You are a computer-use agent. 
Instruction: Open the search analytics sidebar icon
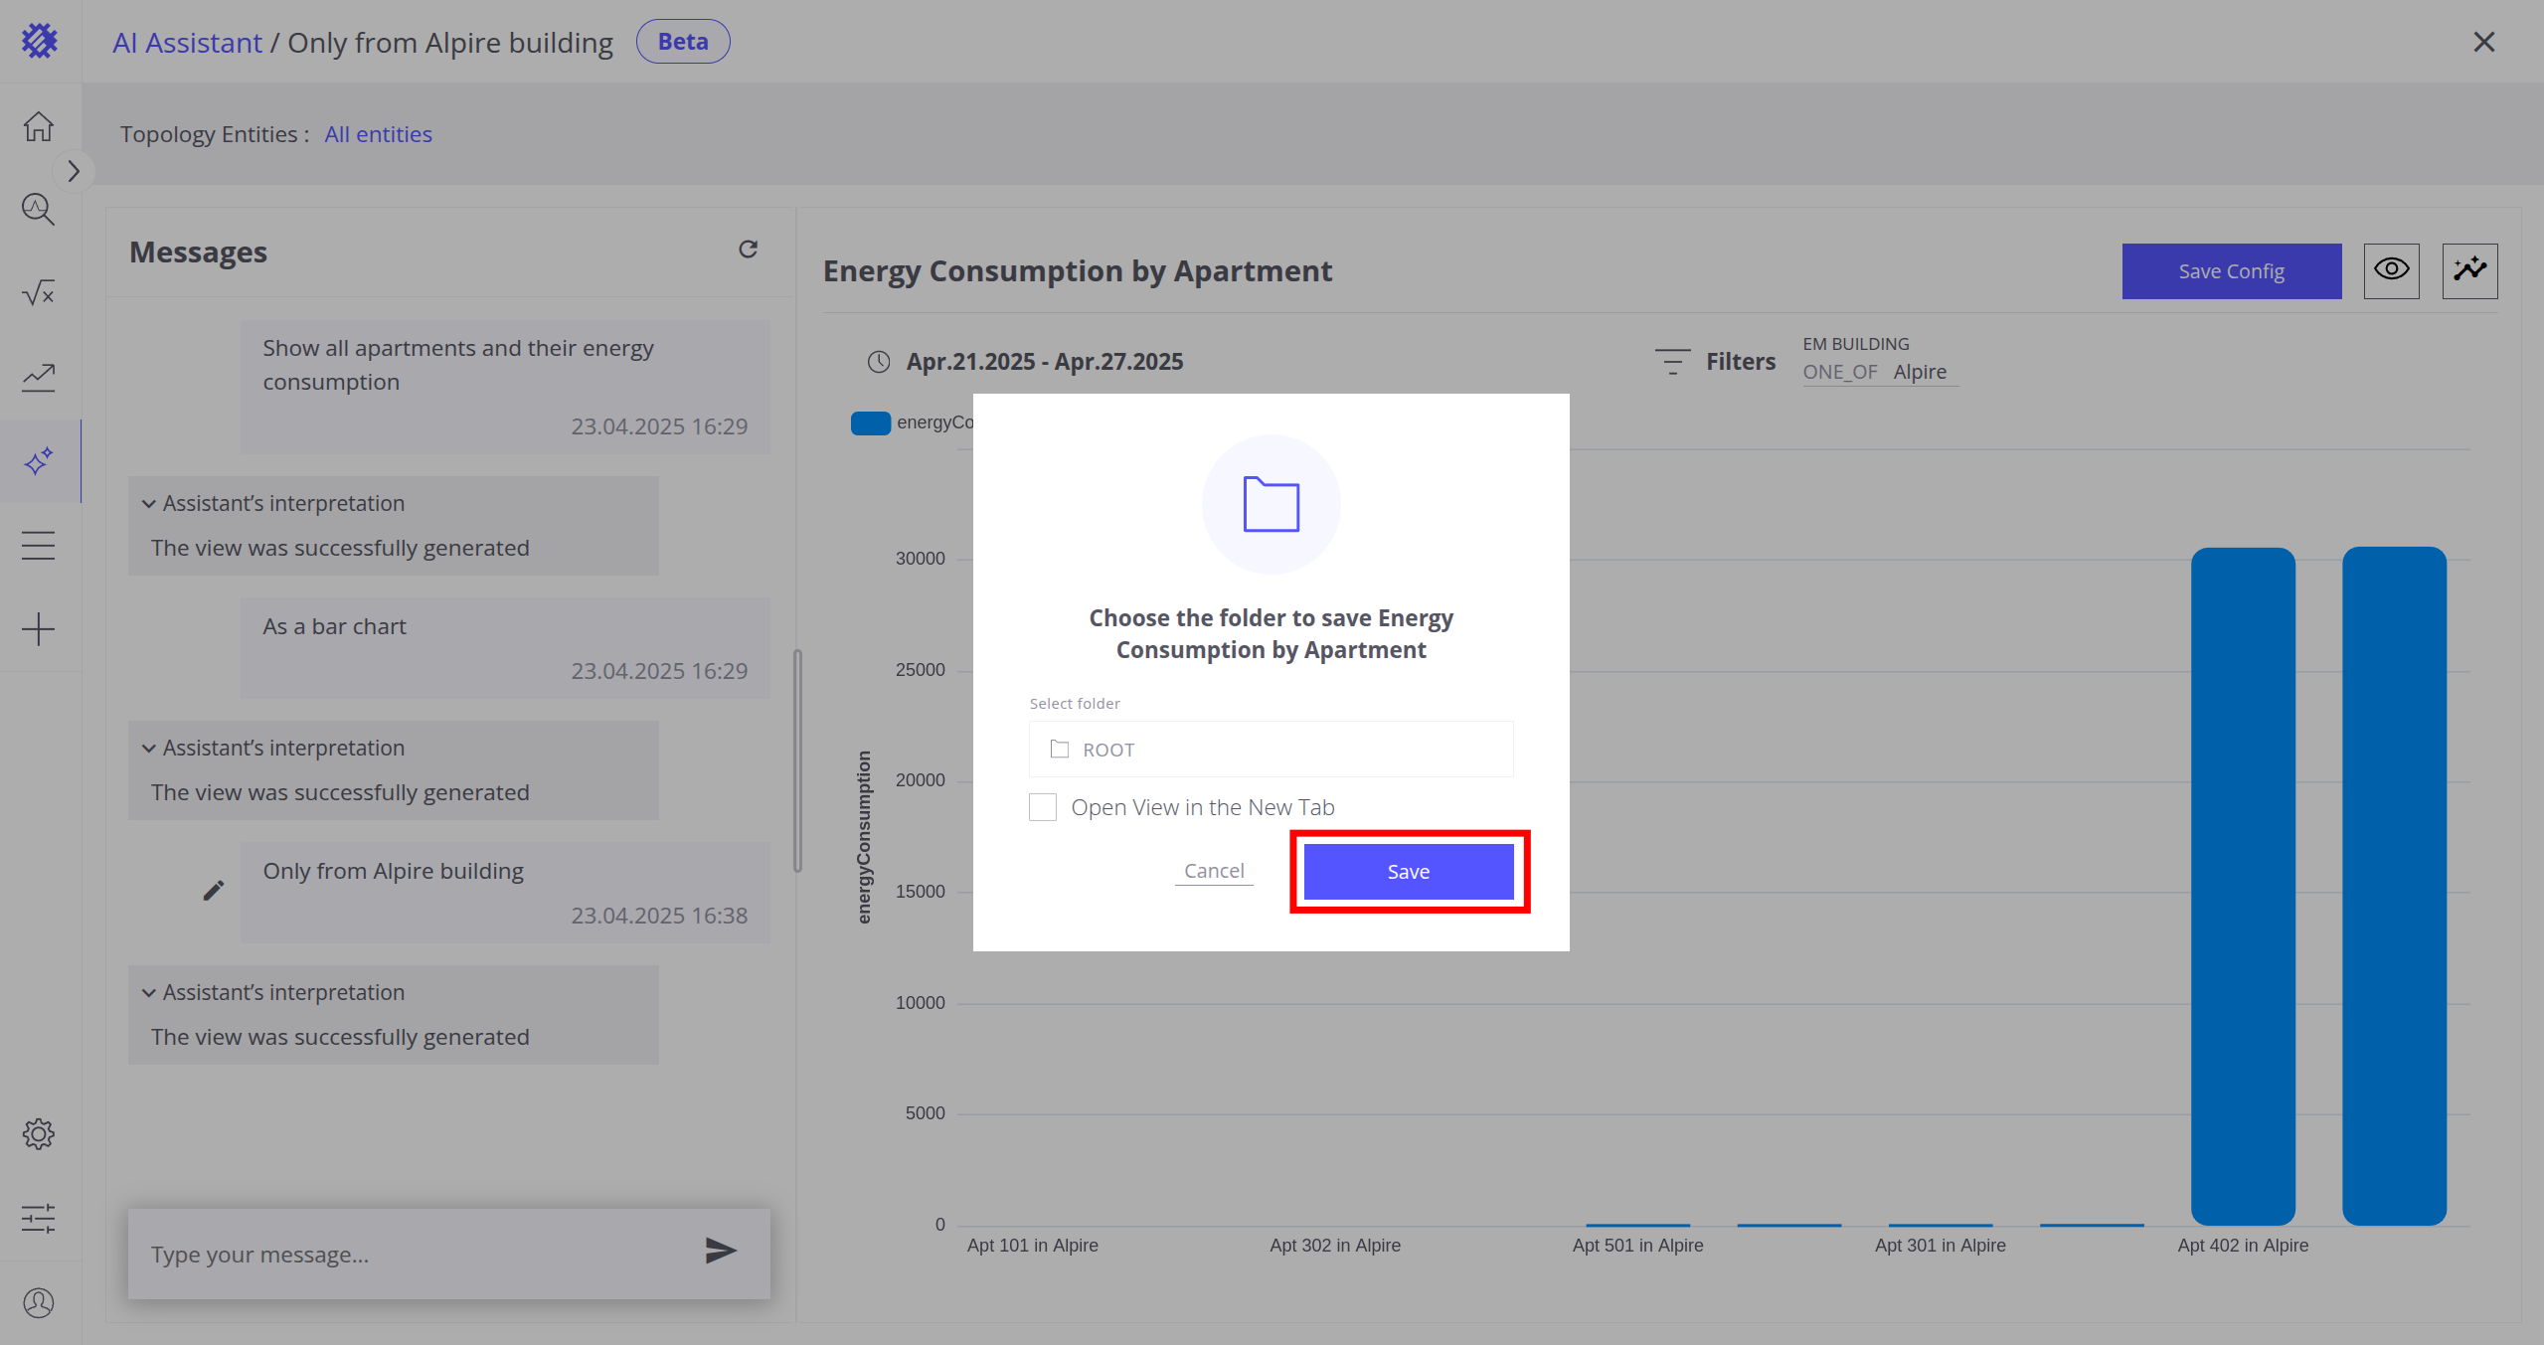[x=39, y=209]
